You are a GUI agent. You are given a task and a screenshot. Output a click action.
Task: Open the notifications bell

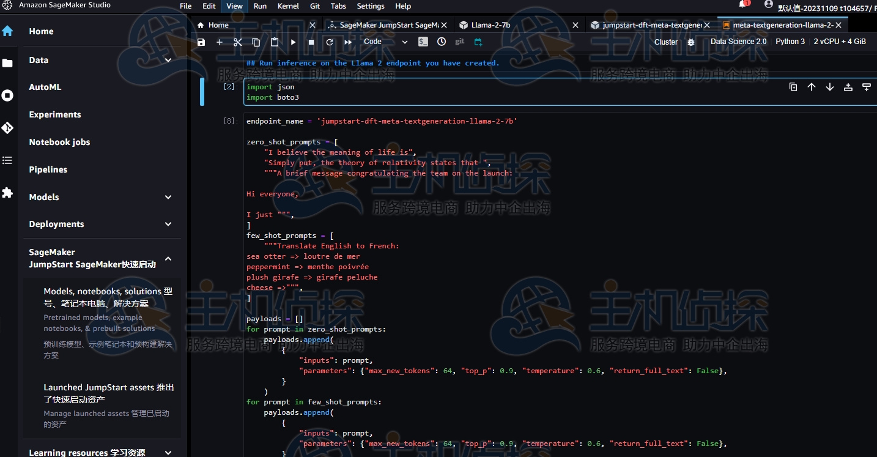[x=742, y=5]
